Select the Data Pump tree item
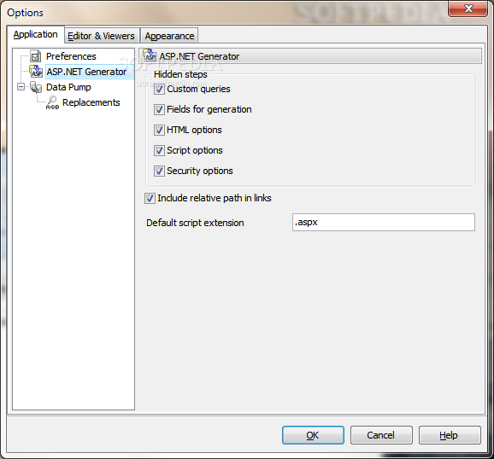This screenshot has width=494, height=459. pos(68,87)
